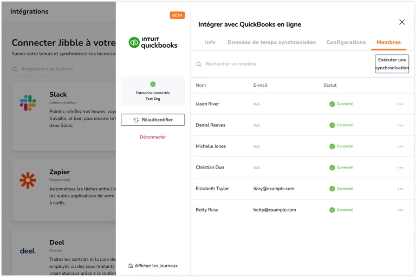Open more options for Elizabeth Taylor
Image resolution: width=416 pixels, height=277 pixels.
click(400, 189)
